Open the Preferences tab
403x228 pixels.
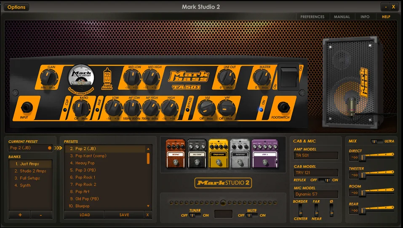pyautogui.click(x=312, y=17)
